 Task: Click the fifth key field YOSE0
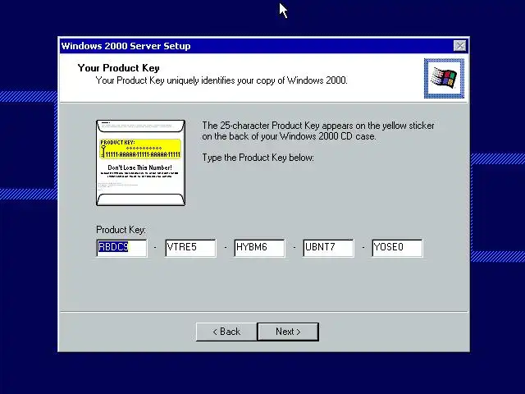click(x=397, y=248)
